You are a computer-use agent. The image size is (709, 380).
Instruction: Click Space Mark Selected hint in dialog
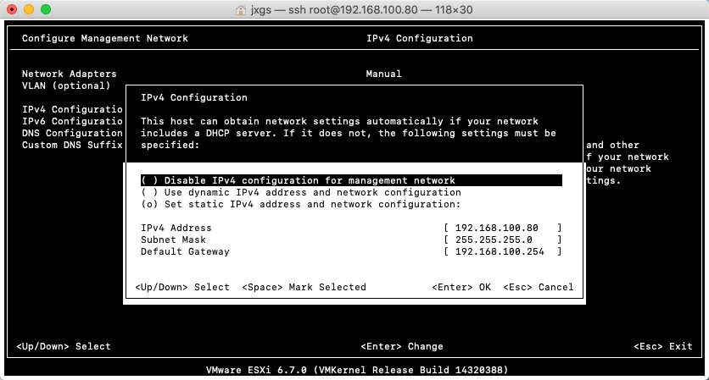[x=304, y=287]
